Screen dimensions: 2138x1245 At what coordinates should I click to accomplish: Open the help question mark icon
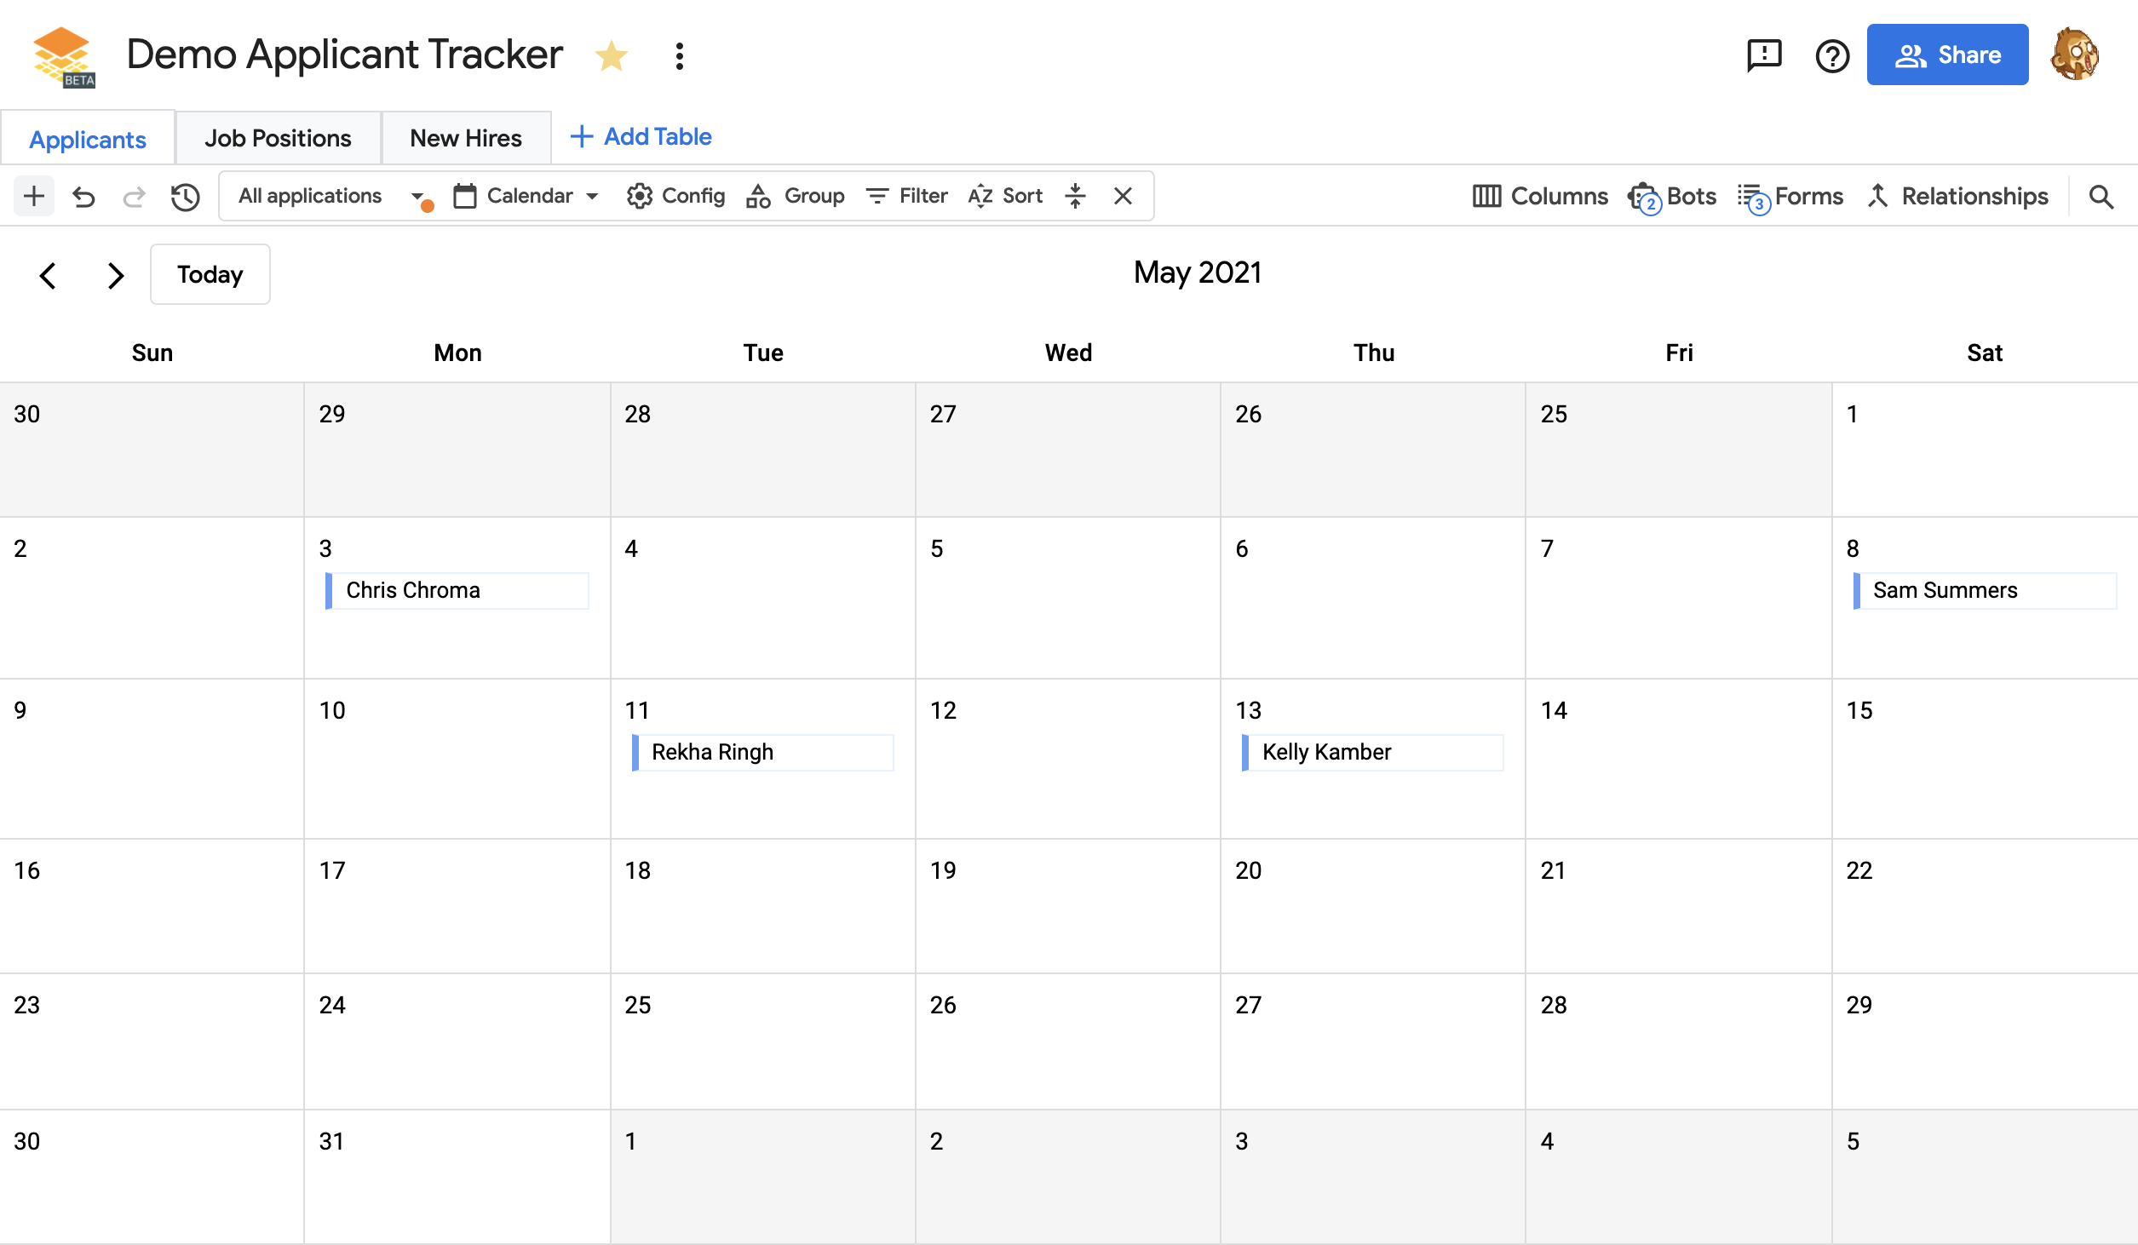[1832, 56]
